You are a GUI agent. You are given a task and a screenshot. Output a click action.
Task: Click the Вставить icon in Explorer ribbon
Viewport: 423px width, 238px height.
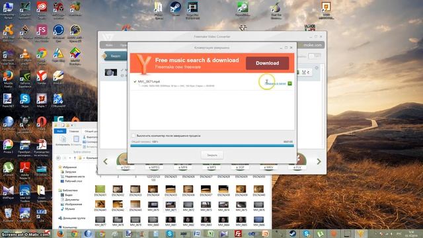(x=76, y=141)
